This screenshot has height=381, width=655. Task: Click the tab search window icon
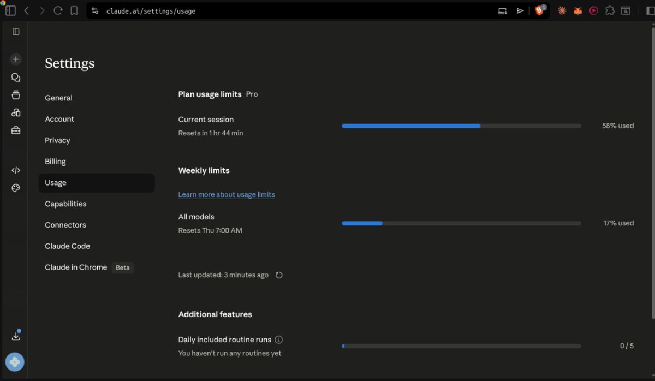point(626,10)
